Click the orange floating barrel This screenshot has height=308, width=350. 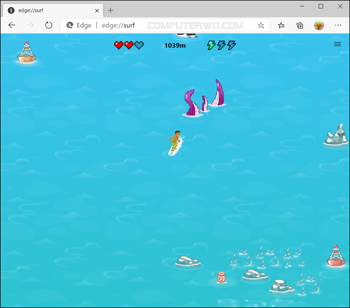tap(221, 277)
